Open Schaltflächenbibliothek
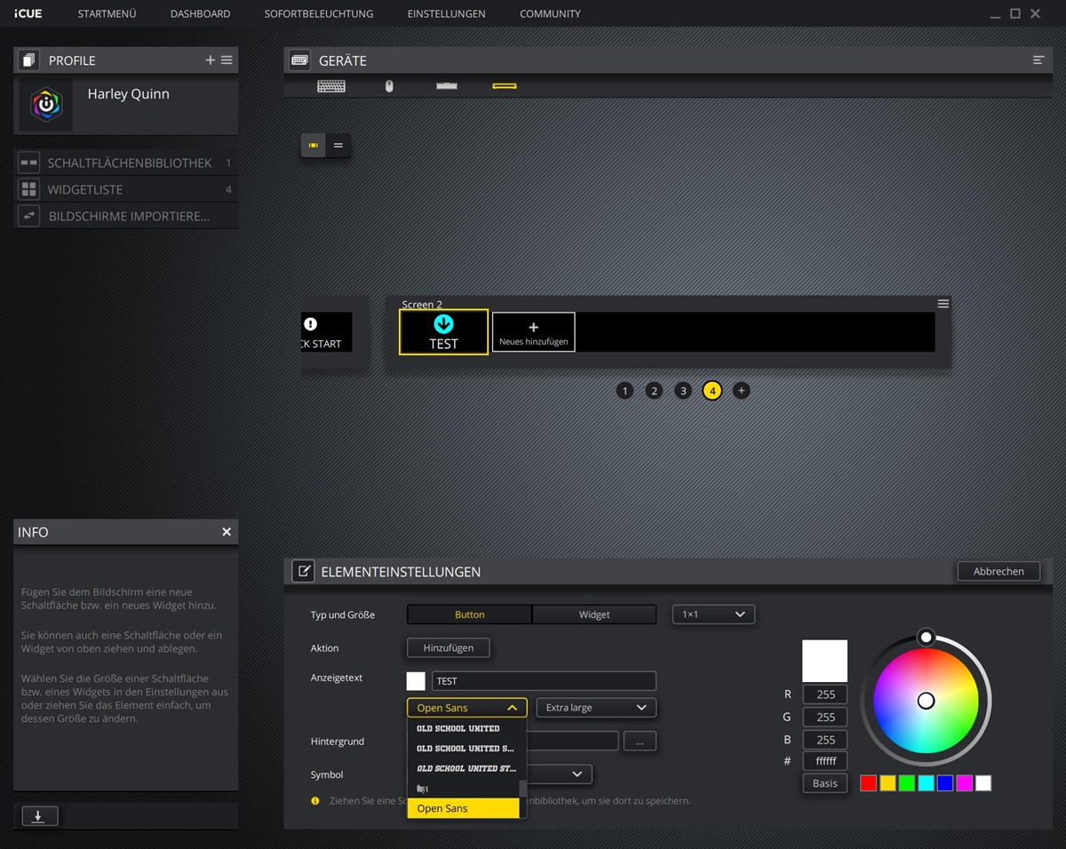This screenshot has width=1066, height=849. point(125,163)
